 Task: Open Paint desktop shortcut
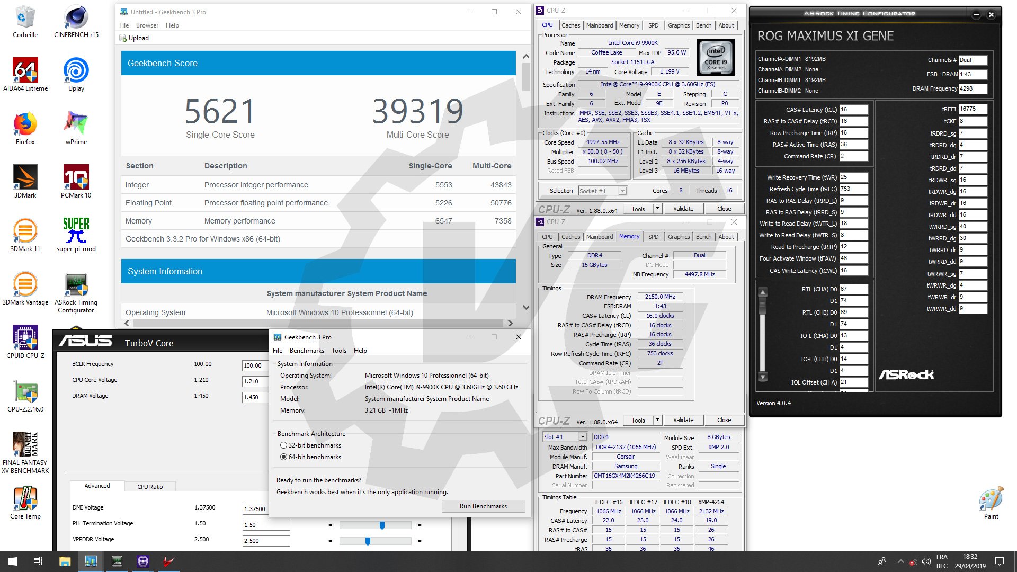991,503
